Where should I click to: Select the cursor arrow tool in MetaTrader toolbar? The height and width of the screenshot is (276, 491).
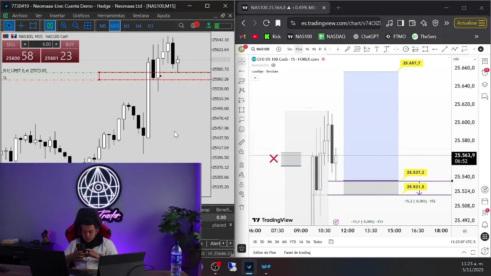[9, 26]
